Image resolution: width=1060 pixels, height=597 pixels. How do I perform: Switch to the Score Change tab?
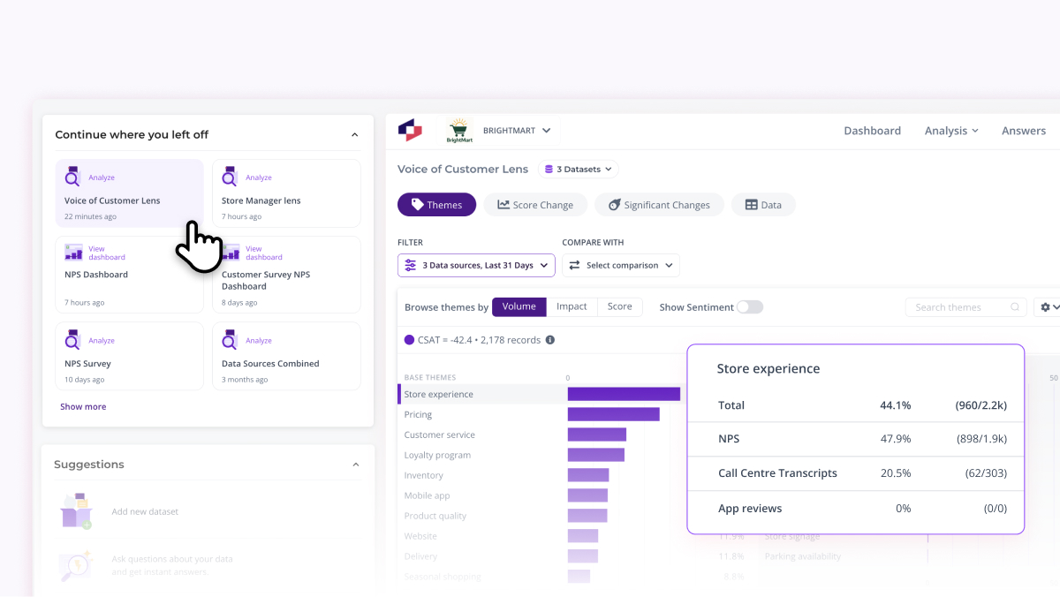point(535,205)
